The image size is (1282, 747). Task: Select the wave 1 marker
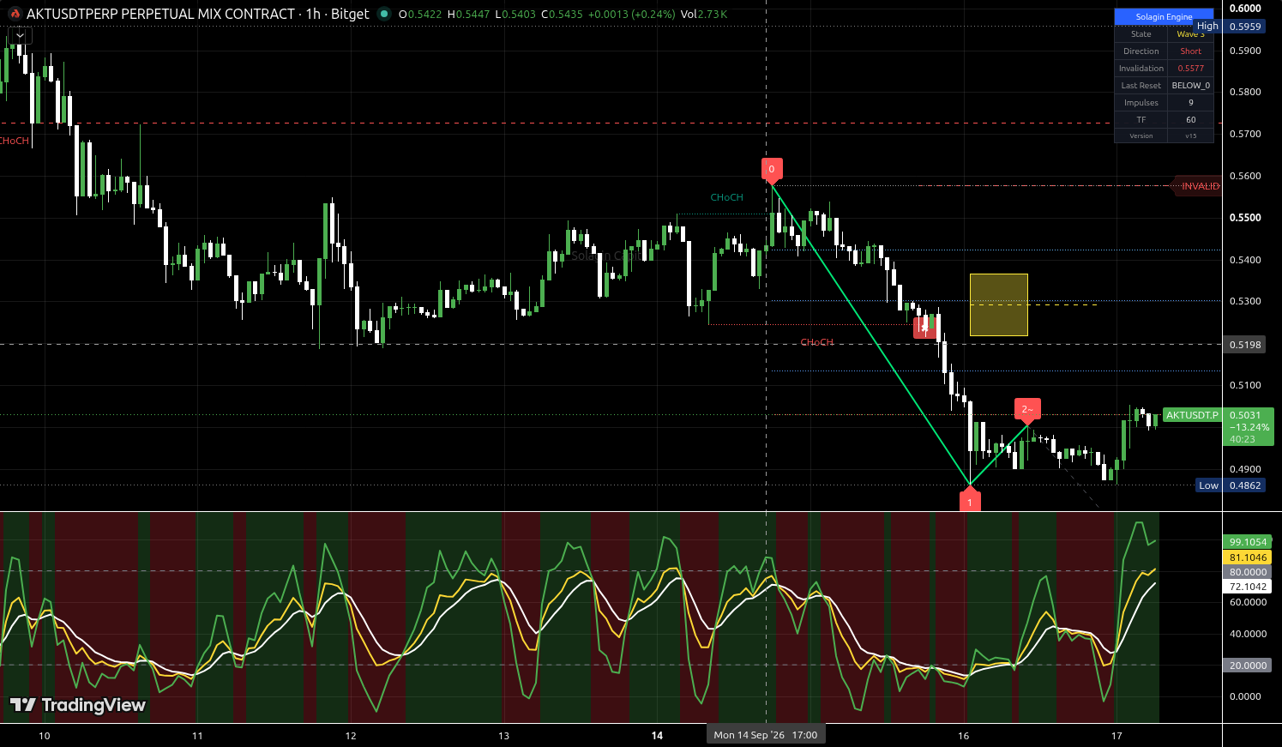coord(970,500)
